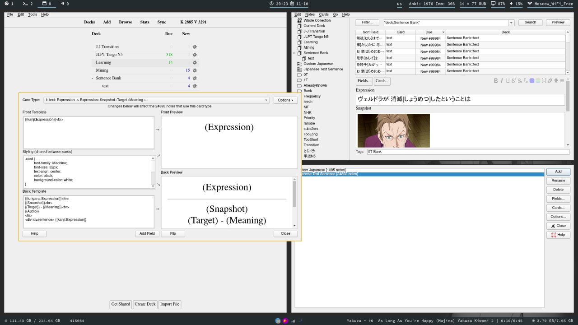
Task: Open the Notes menu in the browser
Action: point(310,14)
